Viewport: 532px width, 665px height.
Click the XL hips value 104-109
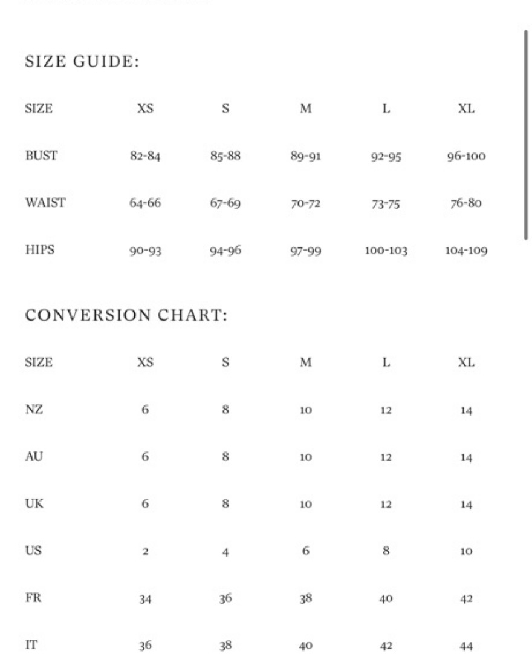(x=466, y=251)
